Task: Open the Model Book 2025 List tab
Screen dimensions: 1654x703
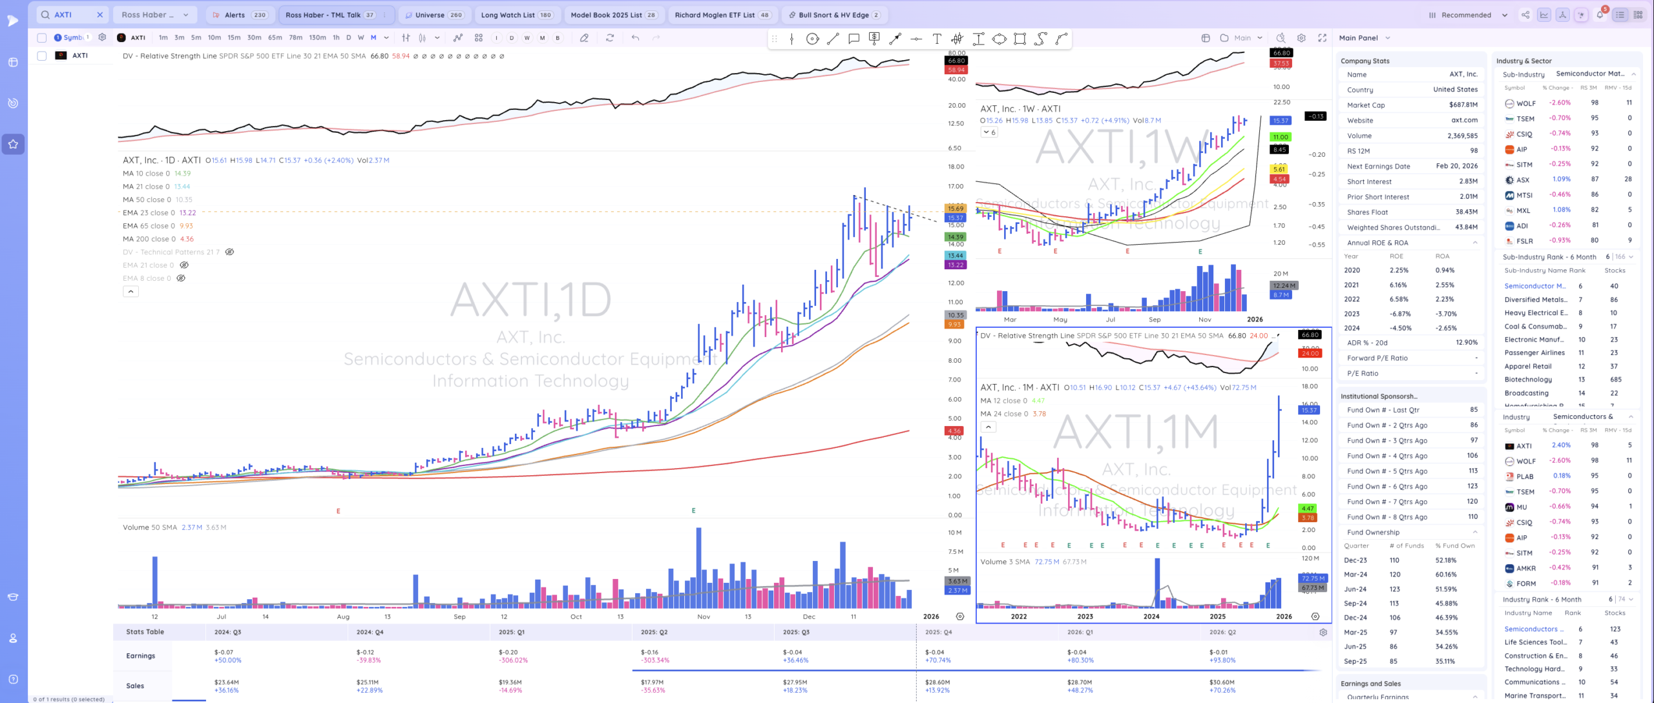Action: [613, 15]
